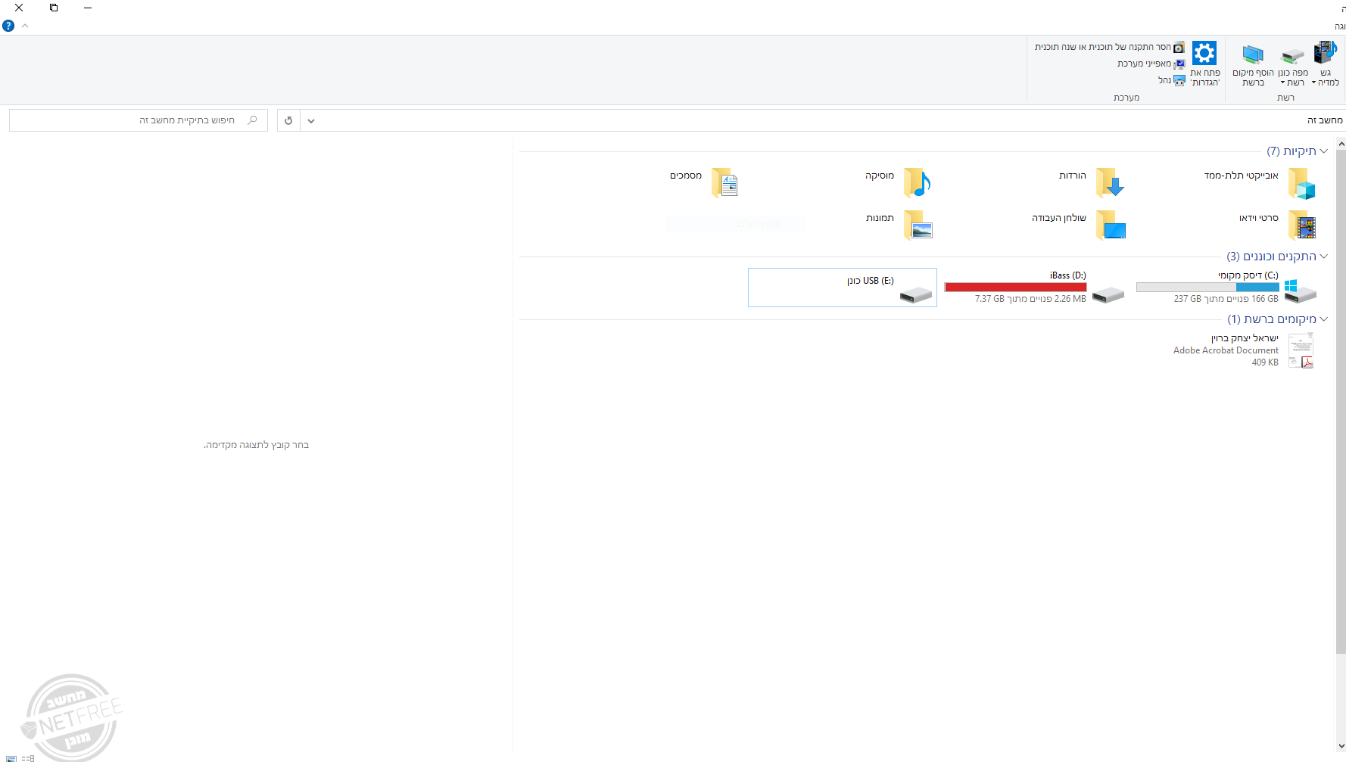Click the 'דיסק מקומי (C:)' drive label
Viewport: 1346px width, 762px height.
pos(1248,275)
